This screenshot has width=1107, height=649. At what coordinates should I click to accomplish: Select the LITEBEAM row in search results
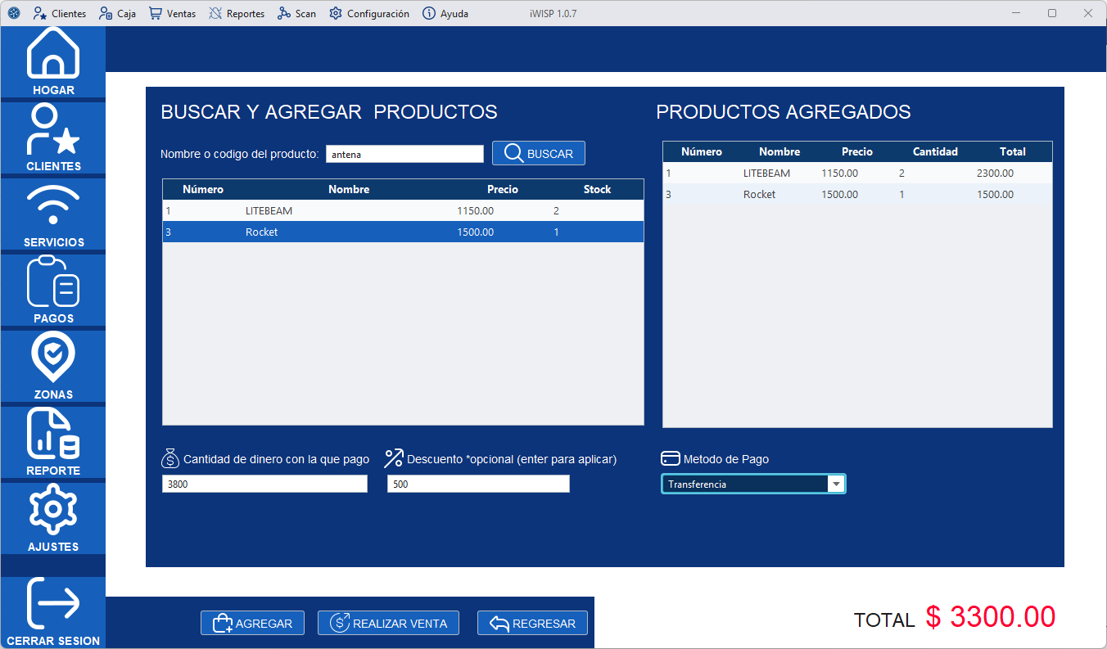click(x=403, y=211)
